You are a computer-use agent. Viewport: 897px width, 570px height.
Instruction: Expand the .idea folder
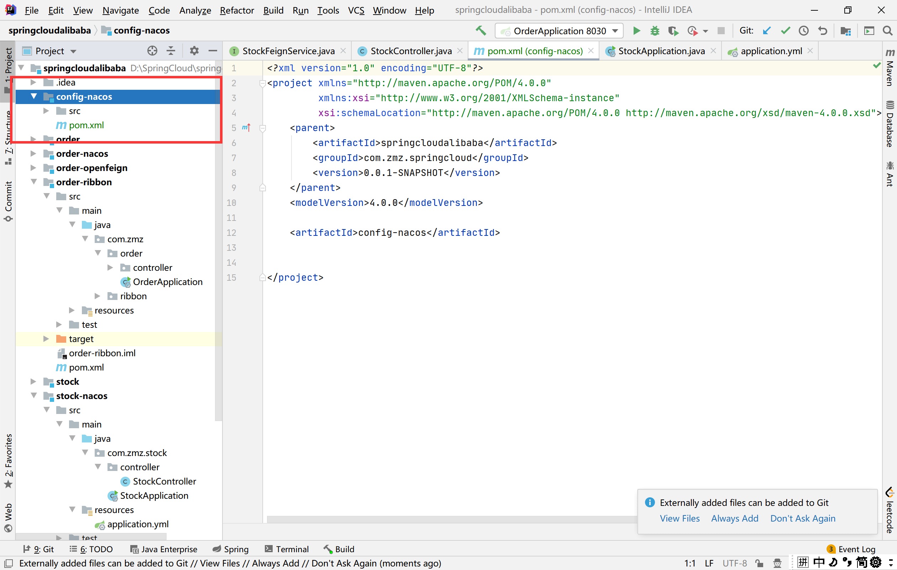(x=33, y=82)
